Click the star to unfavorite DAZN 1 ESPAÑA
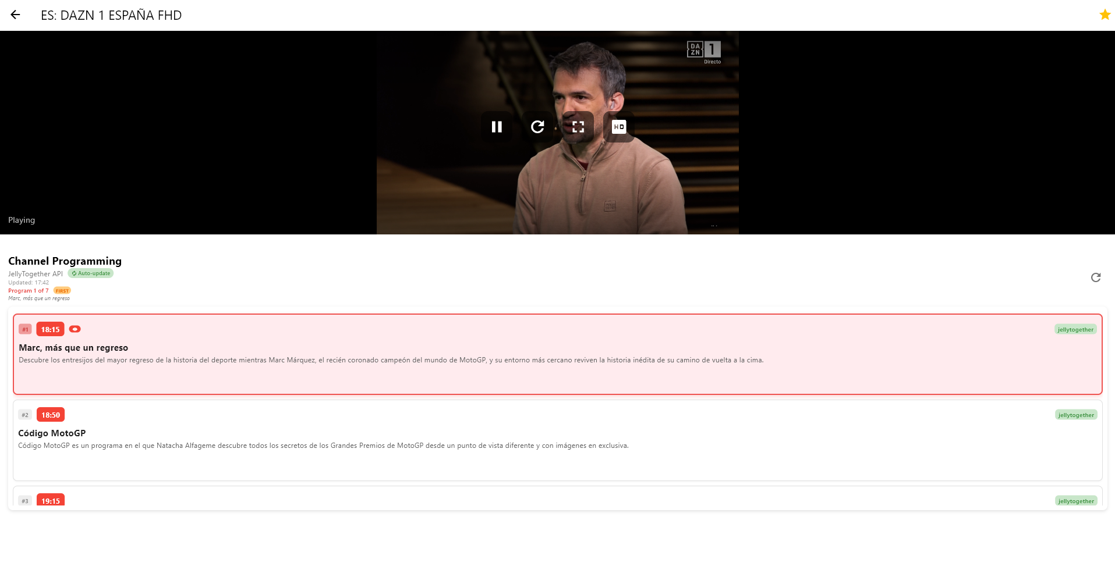Viewport: 1115px width, 584px height. [1105, 15]
